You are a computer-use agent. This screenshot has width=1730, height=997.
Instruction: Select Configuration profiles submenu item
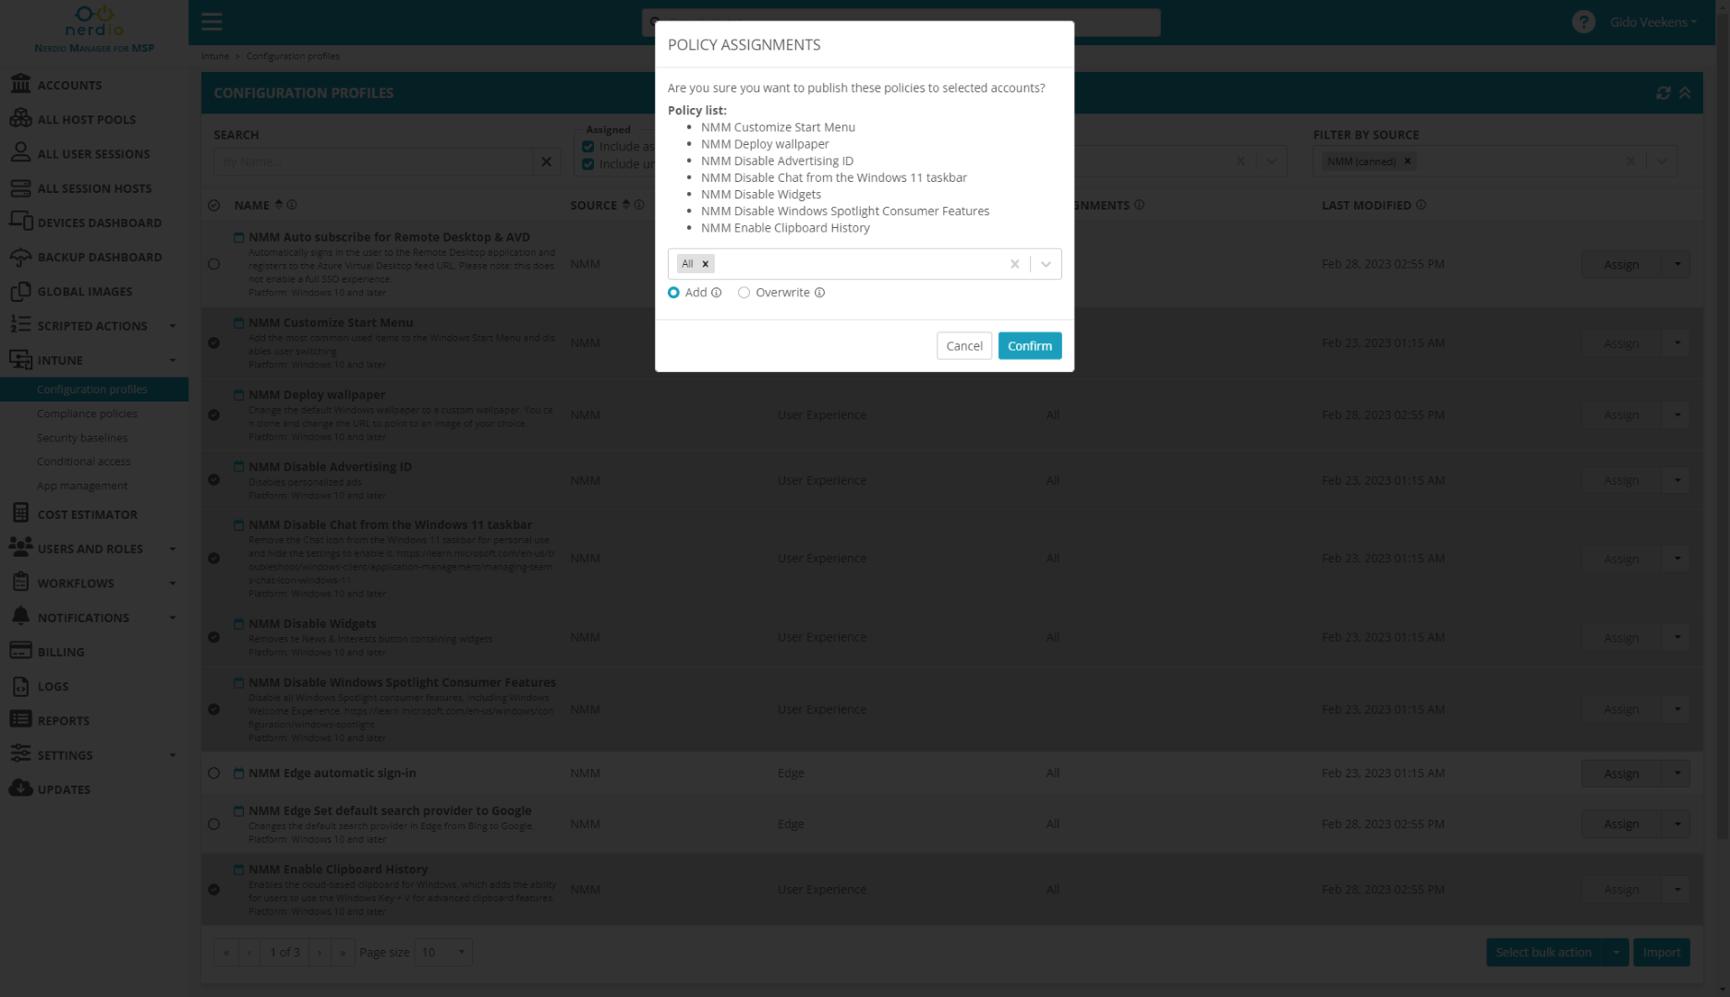tap(94, 389)
